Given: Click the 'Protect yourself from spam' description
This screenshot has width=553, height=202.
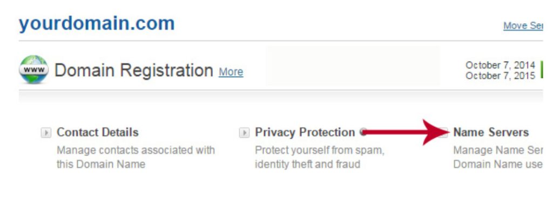Looking at the screenshot, I should pos(320,157).
